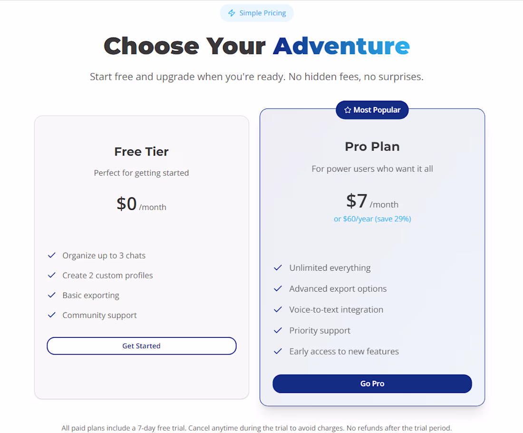Click checkmark beside Organize up to 3 chats
Viewport: 523px width, 433px height.
point(52,256)
